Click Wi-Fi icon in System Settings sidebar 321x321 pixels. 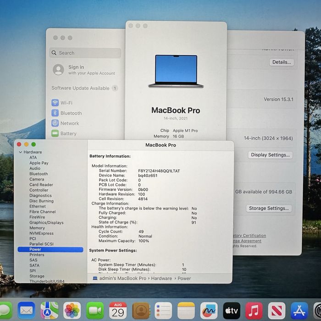[x=55, y=103]
